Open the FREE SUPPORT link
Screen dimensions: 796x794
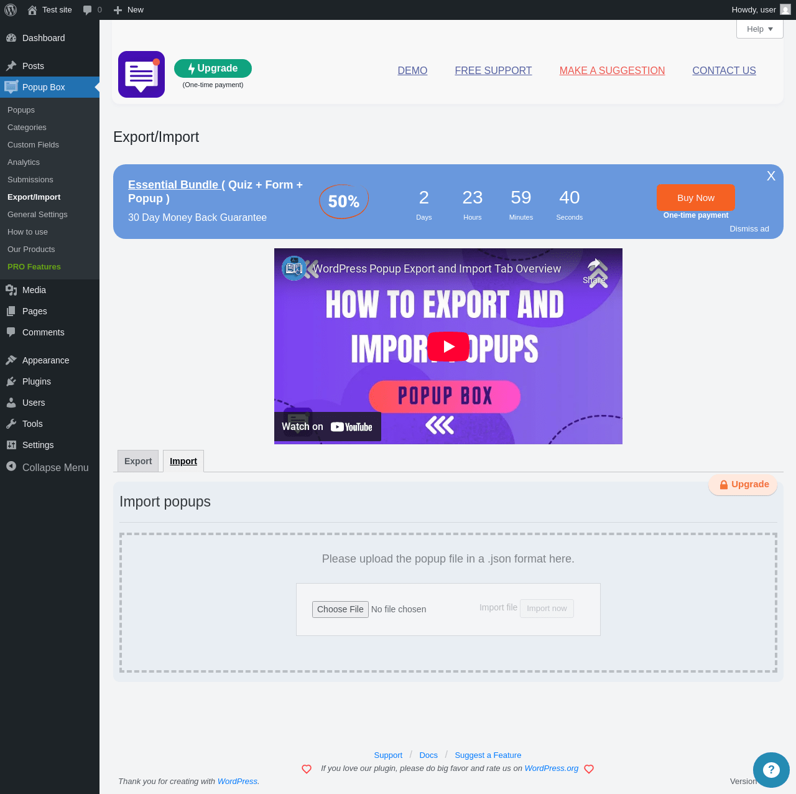[493, 71]
